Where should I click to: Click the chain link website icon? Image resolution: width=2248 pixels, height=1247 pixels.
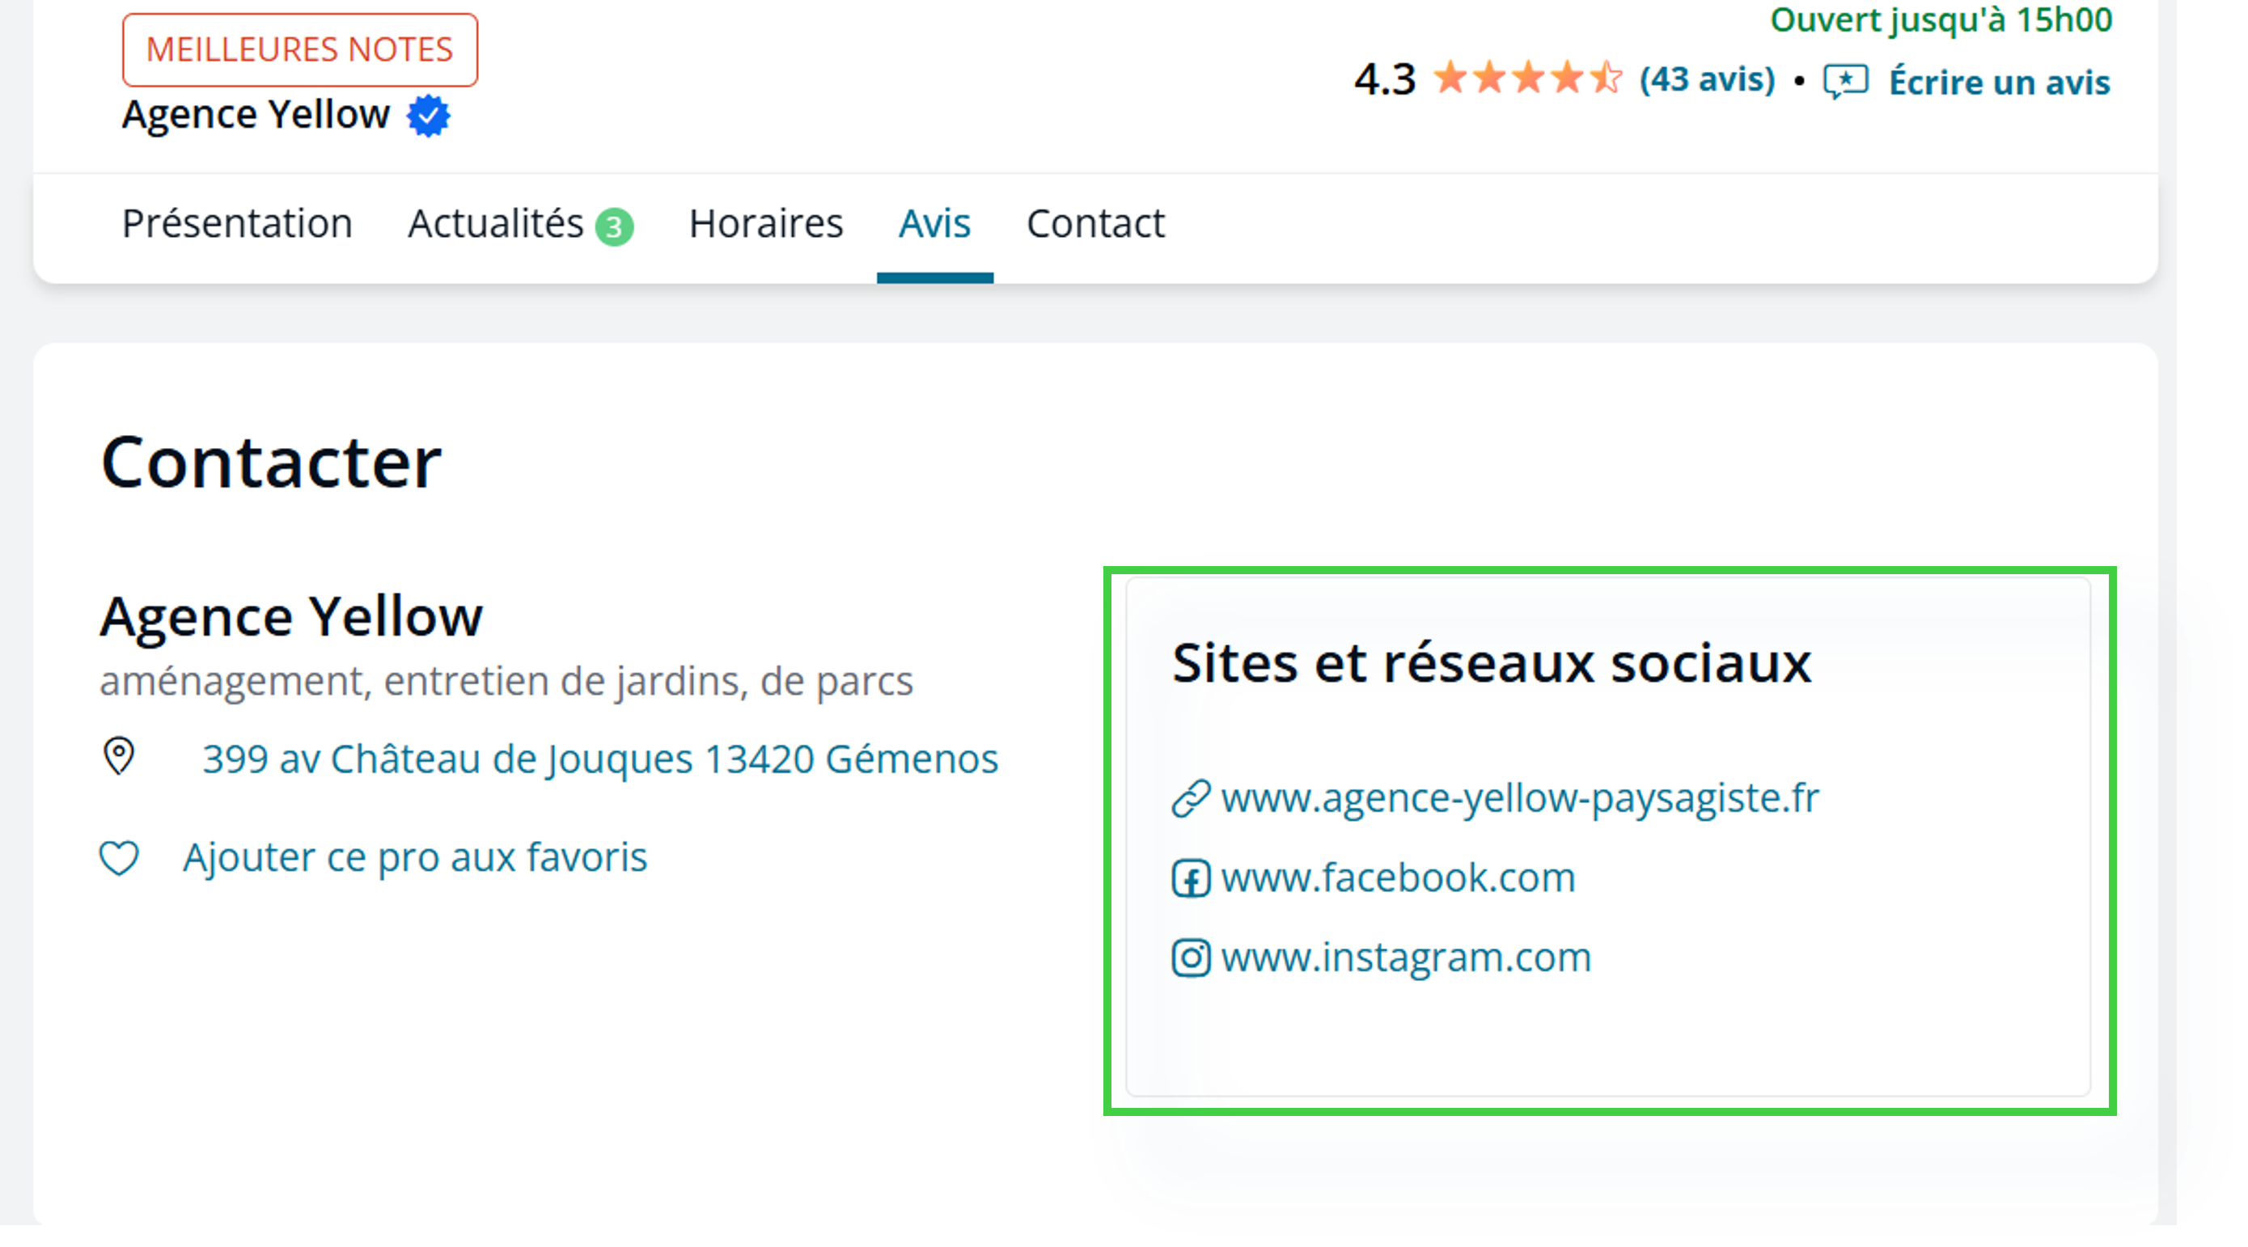tap(1190, 798)
